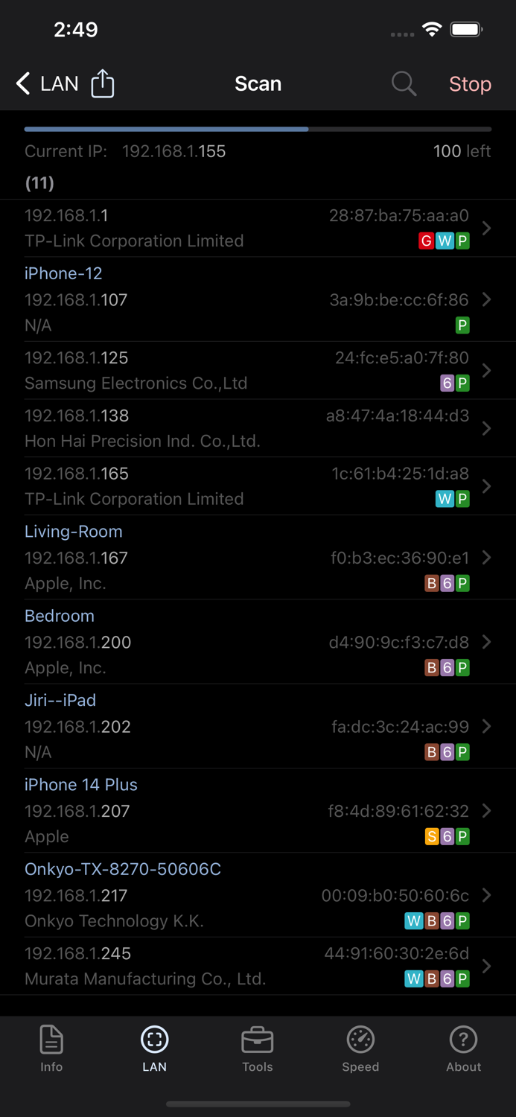Tap the Bedroom device row
The height and width of the screenshot is (1117, 516).
[x=258, y=642]
